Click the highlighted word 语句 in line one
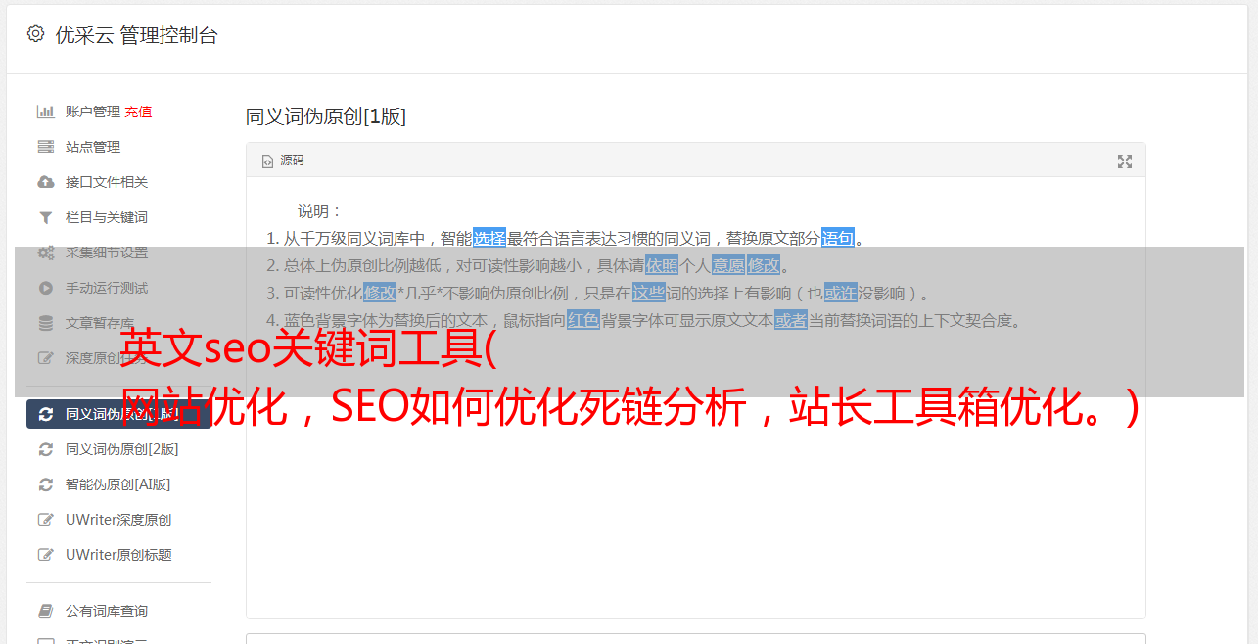1258x644 pixels. (838, 238)
